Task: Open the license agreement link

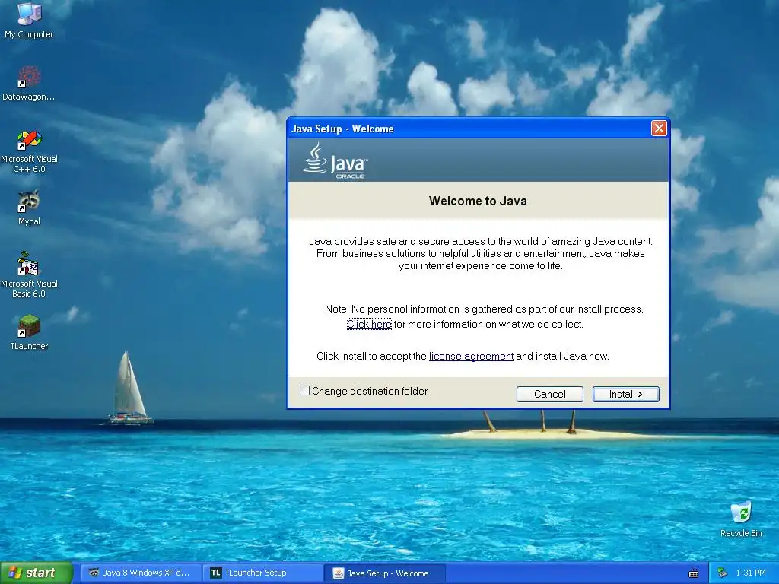Action: tap(471, 356)
